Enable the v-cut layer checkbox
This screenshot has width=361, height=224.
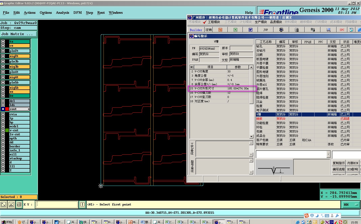3,130
